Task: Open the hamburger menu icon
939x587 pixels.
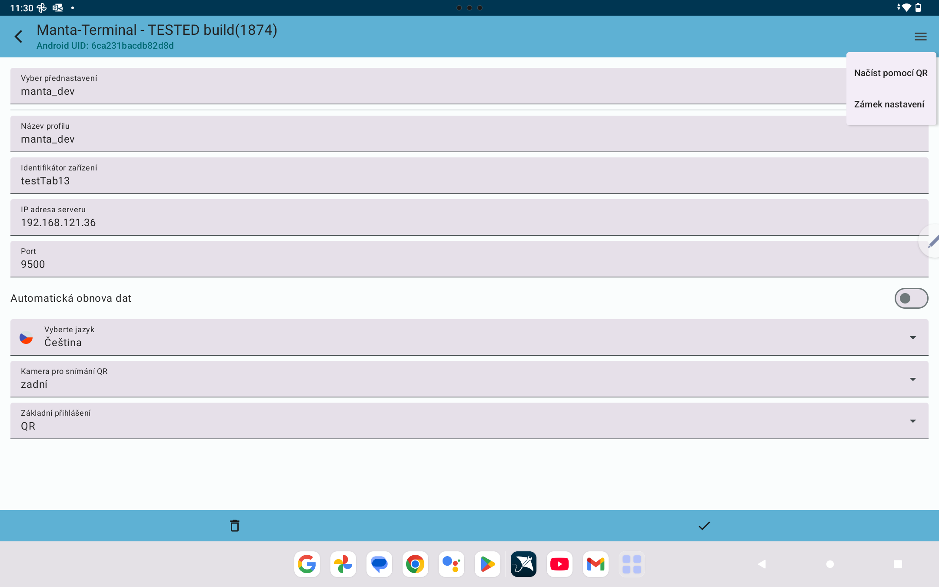Action: [920, 37]
